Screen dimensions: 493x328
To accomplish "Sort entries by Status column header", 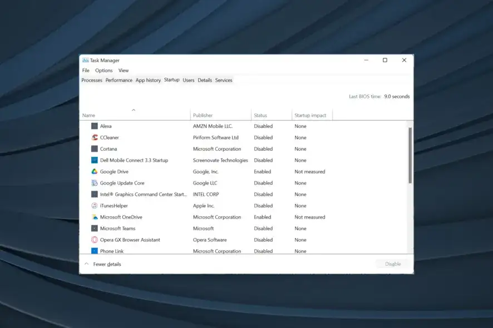I will [x=260, y=115].
